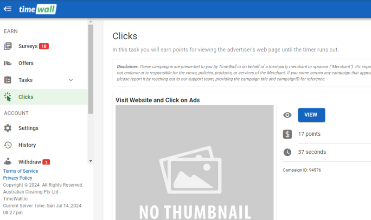Click the History clock icon
This screenshot has width=371, height=220.
7,145
